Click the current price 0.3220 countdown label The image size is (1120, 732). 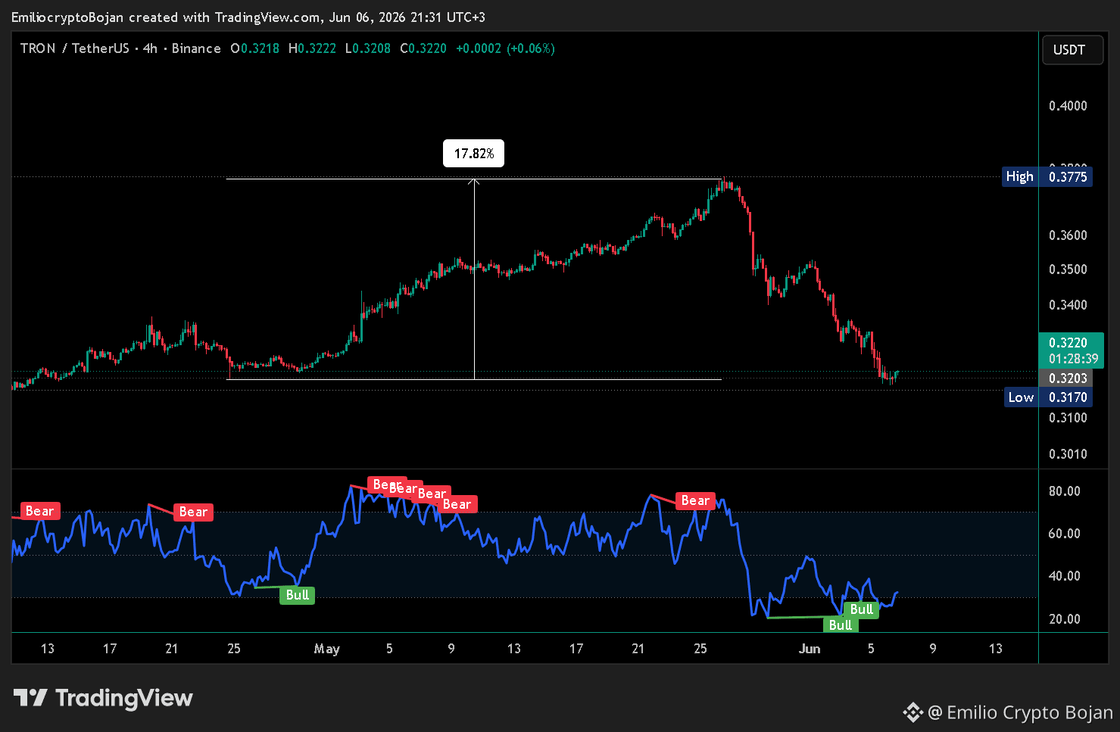(x=1071, y=350)
